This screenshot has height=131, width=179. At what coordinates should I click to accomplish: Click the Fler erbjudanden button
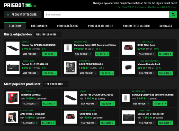point(48,34)
